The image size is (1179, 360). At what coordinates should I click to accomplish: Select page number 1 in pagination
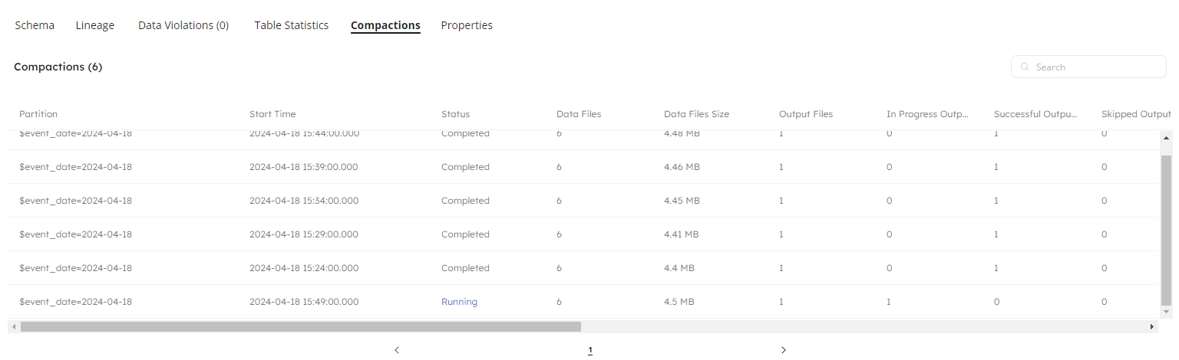(x=590, y=350)
